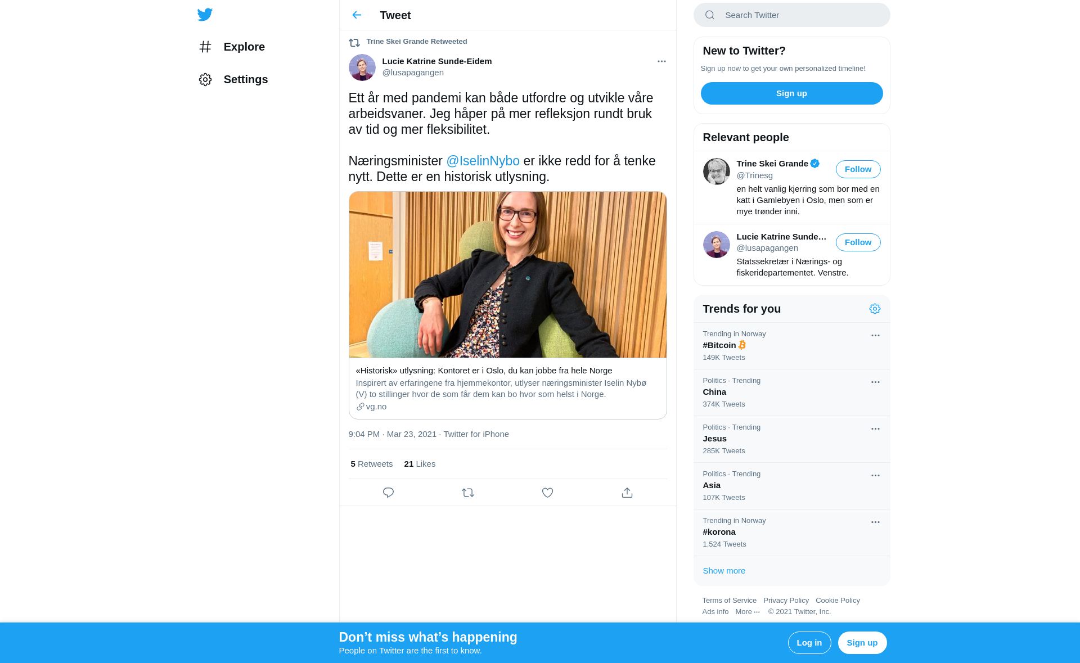Click the Settings menu label
Screen dimensions: 1080x663
click(246, 79)
